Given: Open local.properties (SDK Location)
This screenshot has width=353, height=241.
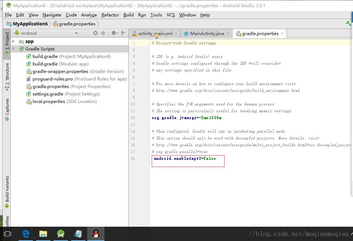Looking at the screenshot, I should pyautogui.click(x=62, y=102).
